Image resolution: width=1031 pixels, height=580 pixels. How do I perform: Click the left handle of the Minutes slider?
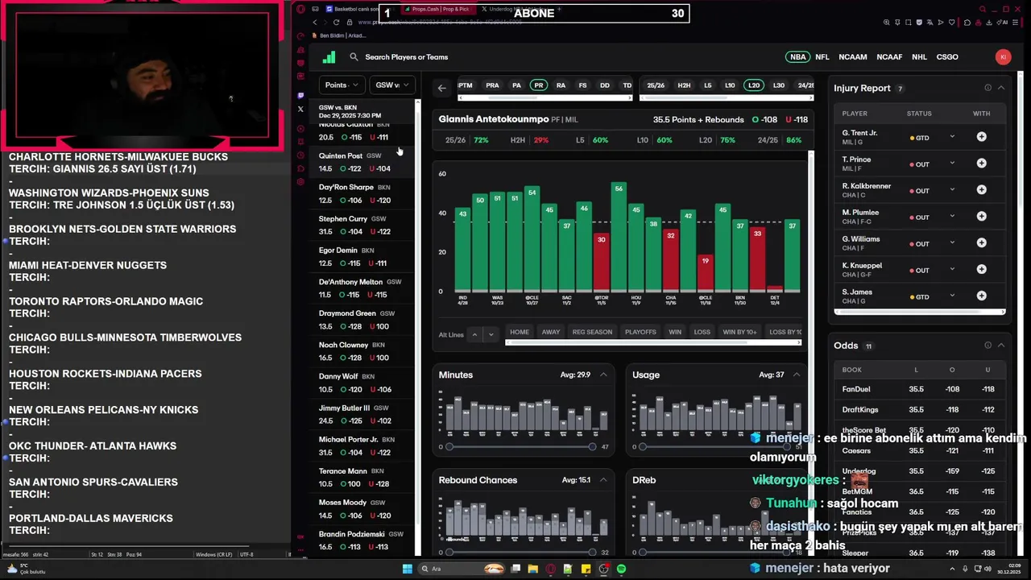[449, 446]
